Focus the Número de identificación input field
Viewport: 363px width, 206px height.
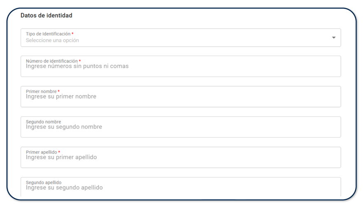point(180,67)
